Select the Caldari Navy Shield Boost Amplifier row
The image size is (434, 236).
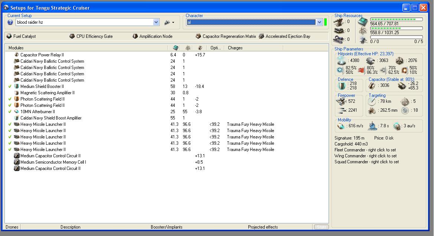pyautogui.click(x=167, y=118)
